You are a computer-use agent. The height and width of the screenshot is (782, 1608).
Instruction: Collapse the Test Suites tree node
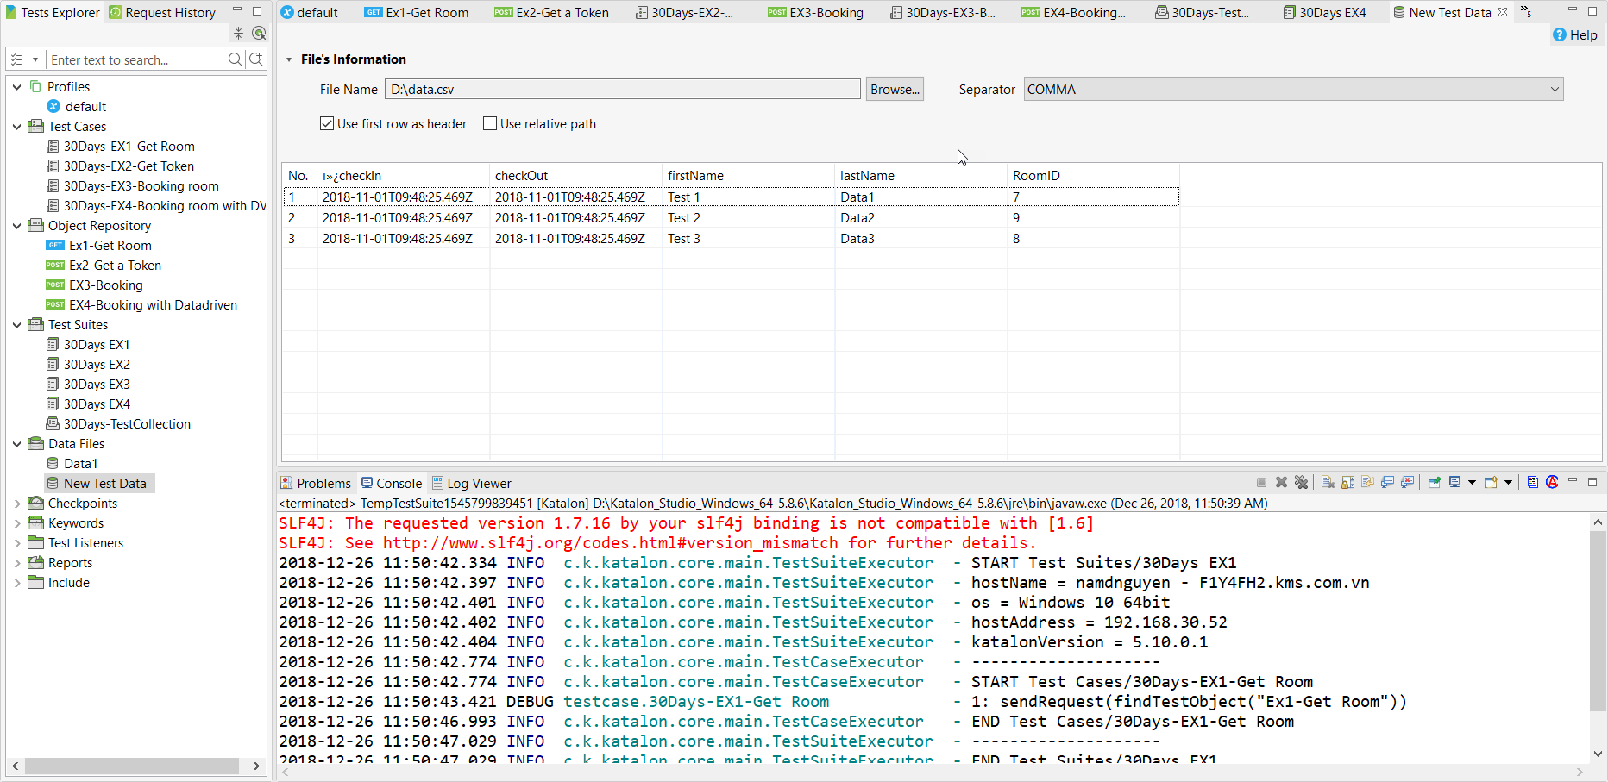(x=17, y=325)
